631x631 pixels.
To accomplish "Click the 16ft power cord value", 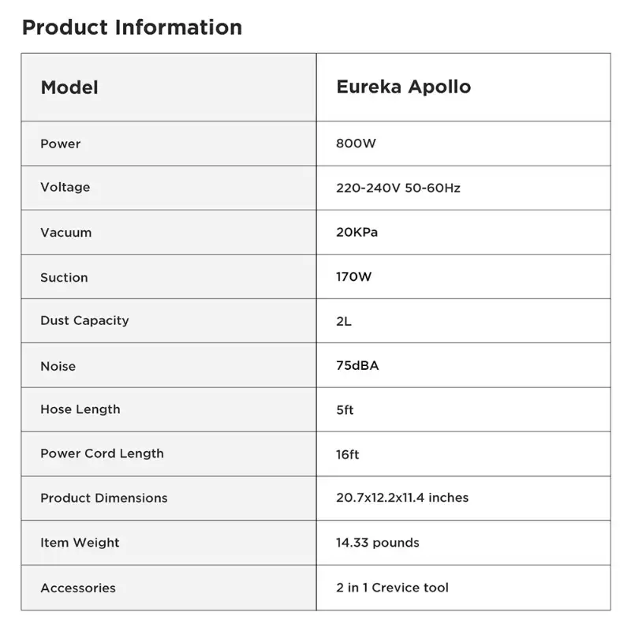I will pyautogui.click(x=348, y=455).
